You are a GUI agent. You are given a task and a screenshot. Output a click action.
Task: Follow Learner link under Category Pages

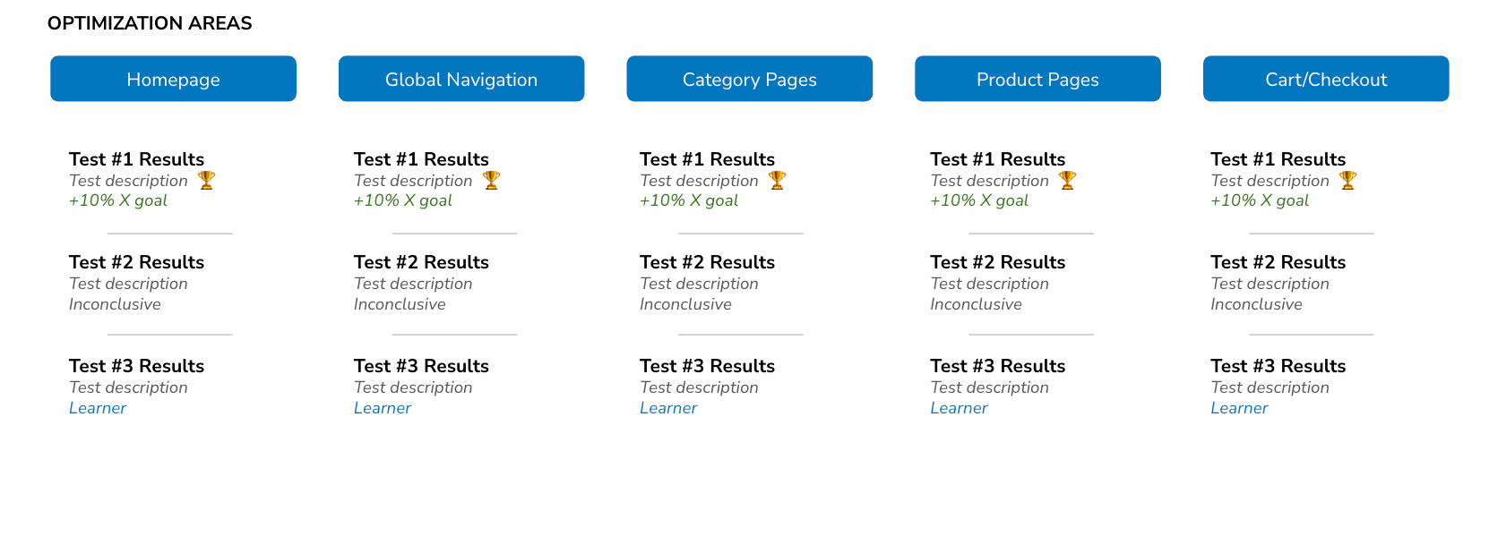668,408
